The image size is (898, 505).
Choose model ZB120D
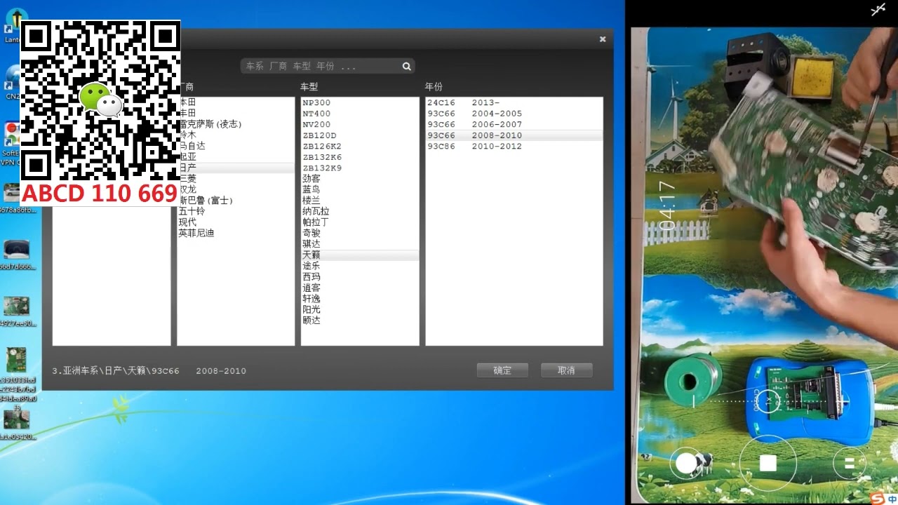coord(360,135)
